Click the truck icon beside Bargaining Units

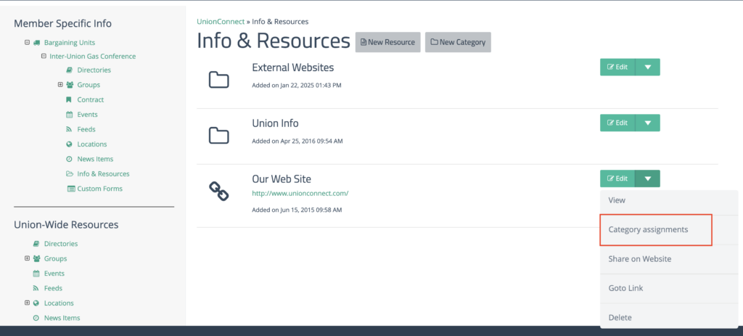coord(36,43)
